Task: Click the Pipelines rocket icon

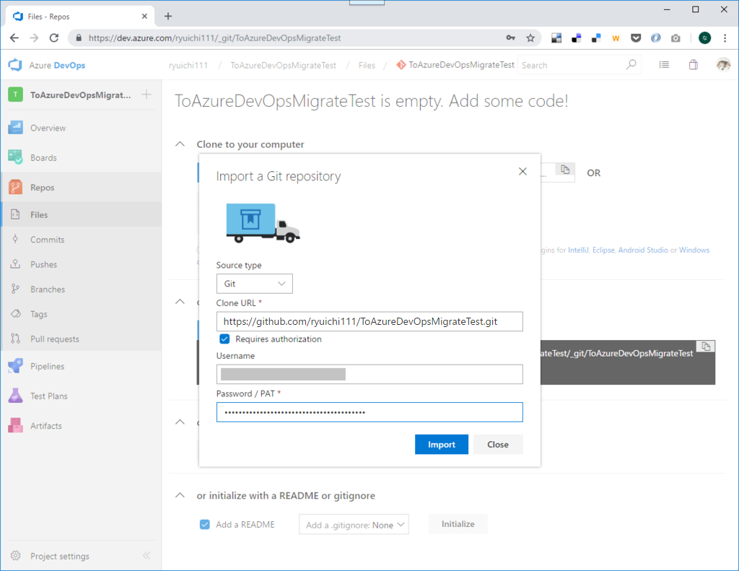Action: coord(15,366)
